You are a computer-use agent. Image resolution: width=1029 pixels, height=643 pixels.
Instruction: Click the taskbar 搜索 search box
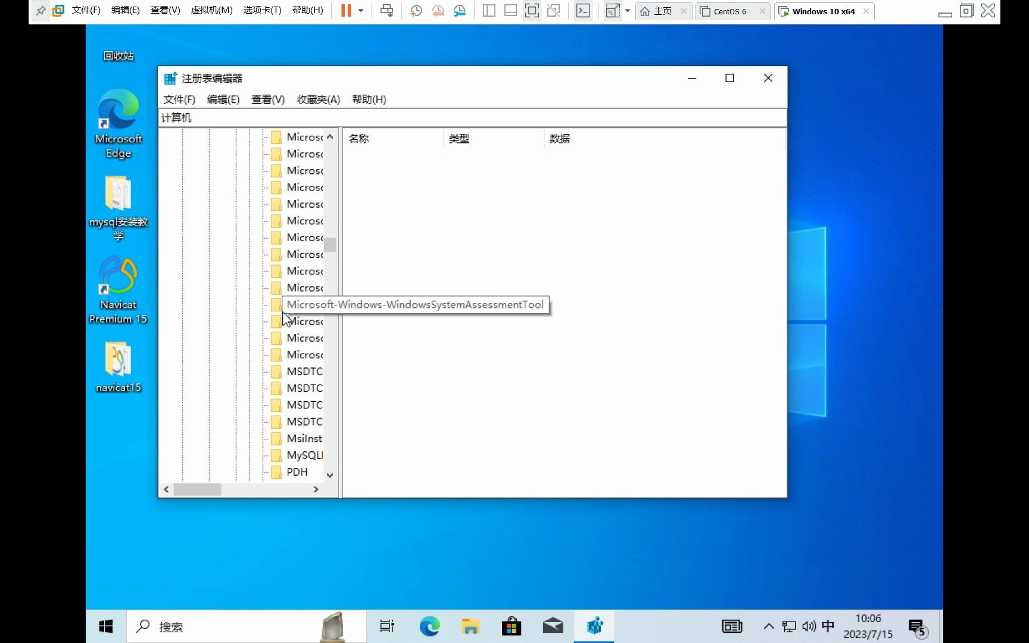point(247,627)
